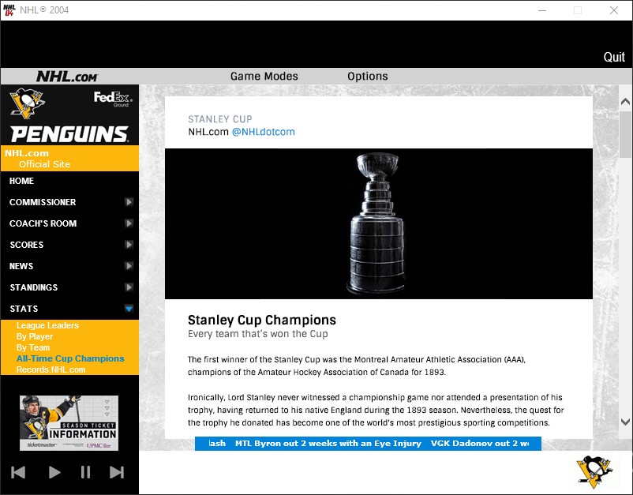Image resolution: width=633 pixels, height=495 pixels.
Task: Expand the Coach's Room submenu arrow
Action: 129,223
